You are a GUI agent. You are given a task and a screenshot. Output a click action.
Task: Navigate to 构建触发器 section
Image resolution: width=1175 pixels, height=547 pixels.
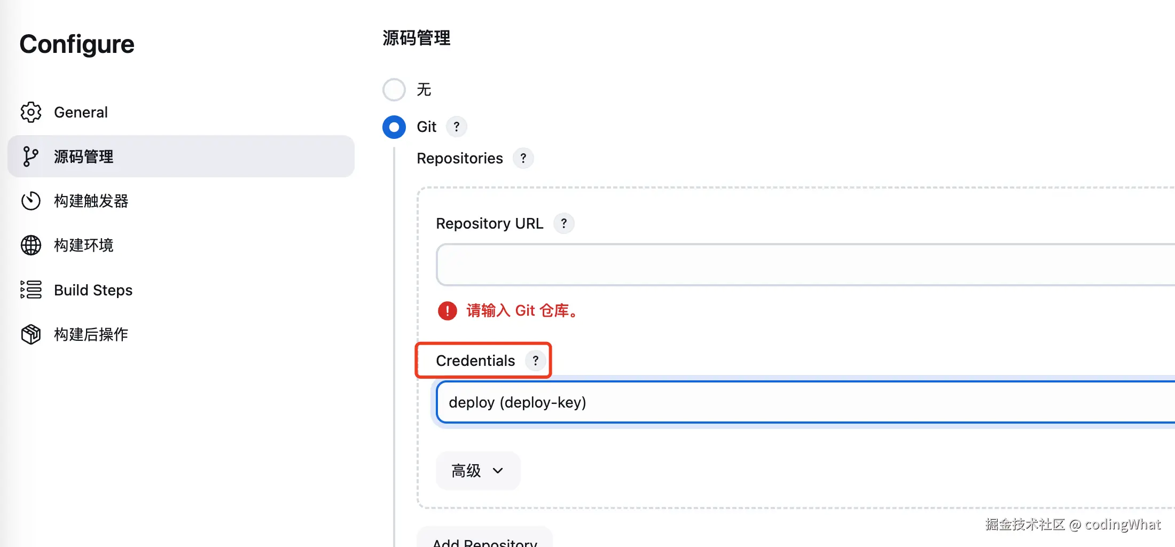click(x=91, y=201)
